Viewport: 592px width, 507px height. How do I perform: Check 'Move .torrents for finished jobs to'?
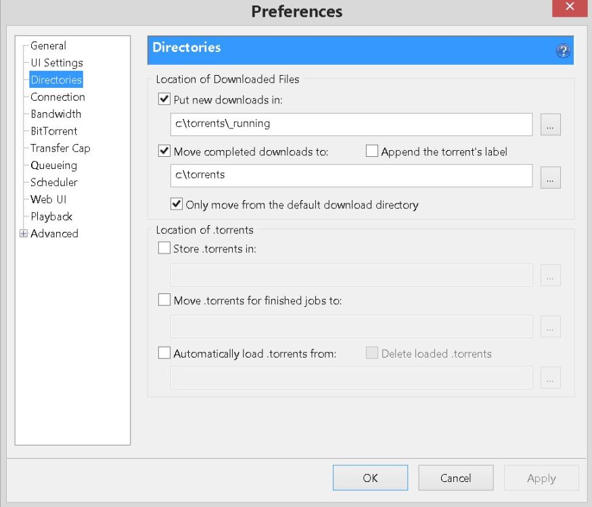(164, 300)
